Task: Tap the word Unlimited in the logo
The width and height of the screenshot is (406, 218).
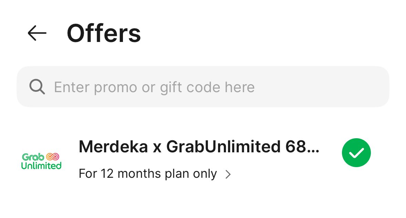Action: pos(41,166)
